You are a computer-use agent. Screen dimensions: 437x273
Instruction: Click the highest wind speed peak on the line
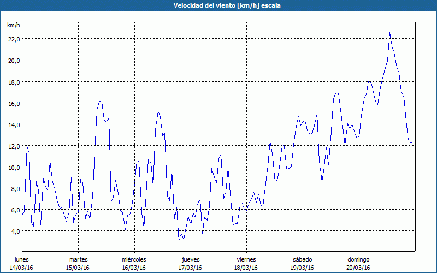[x=389, y=33]
